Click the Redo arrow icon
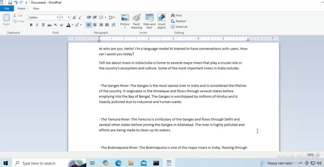324x167 pixels. point(21,3)
